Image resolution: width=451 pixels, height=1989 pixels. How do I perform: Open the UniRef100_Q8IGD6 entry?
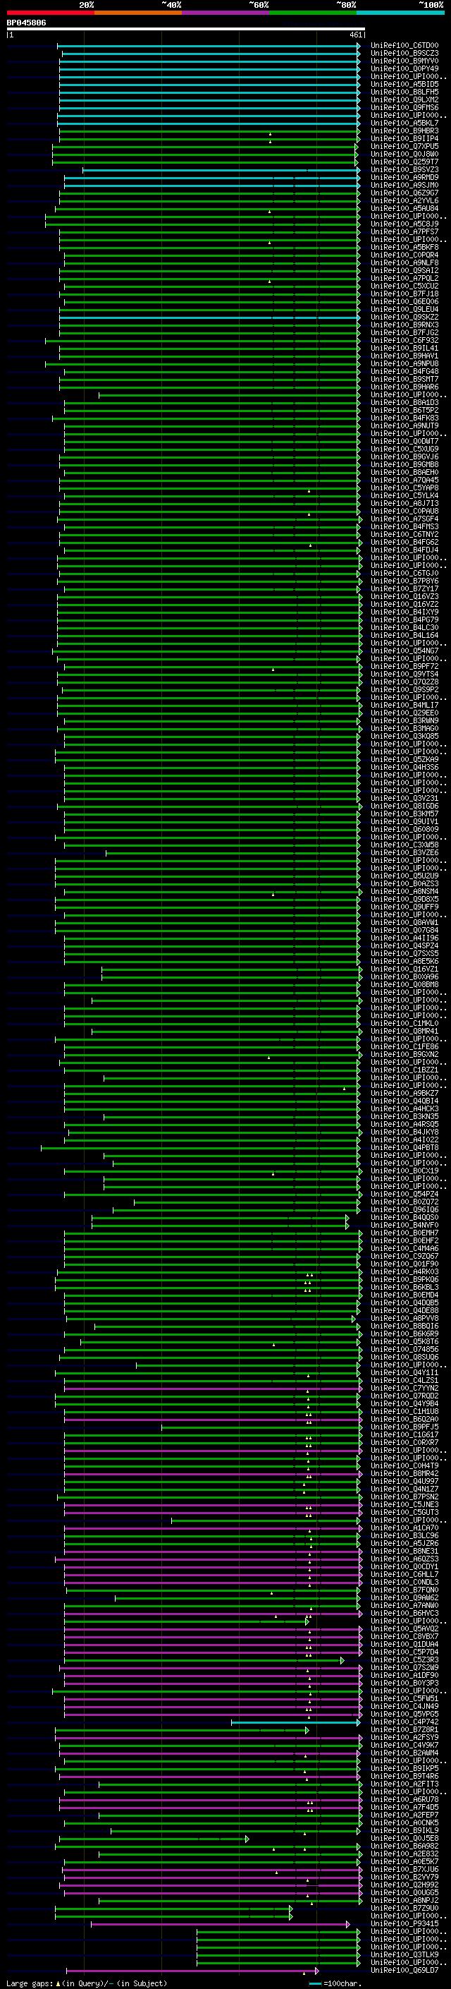(x=404, y=807)
